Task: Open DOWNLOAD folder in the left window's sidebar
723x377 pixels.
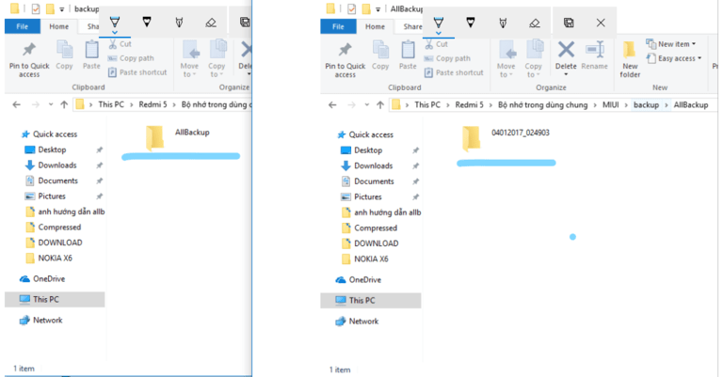Action: click(54, 243)
